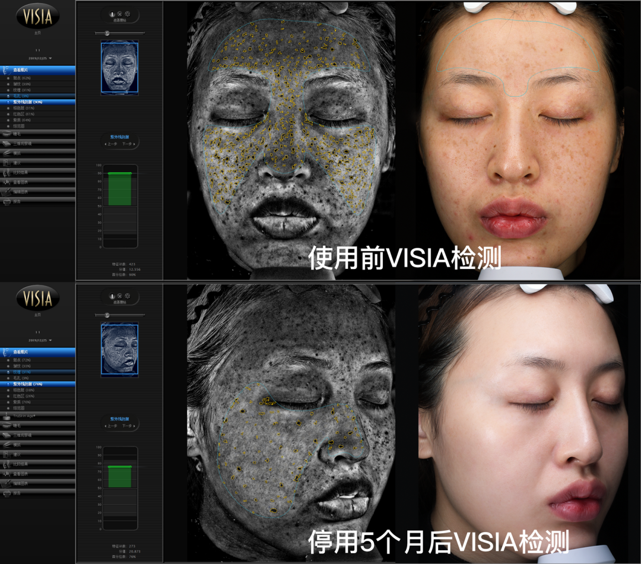Open 编辑图表 chart editor in 使用前 panel
This screenshot has width=641, height=564.
pyautogui.click(x=37, y=192)
